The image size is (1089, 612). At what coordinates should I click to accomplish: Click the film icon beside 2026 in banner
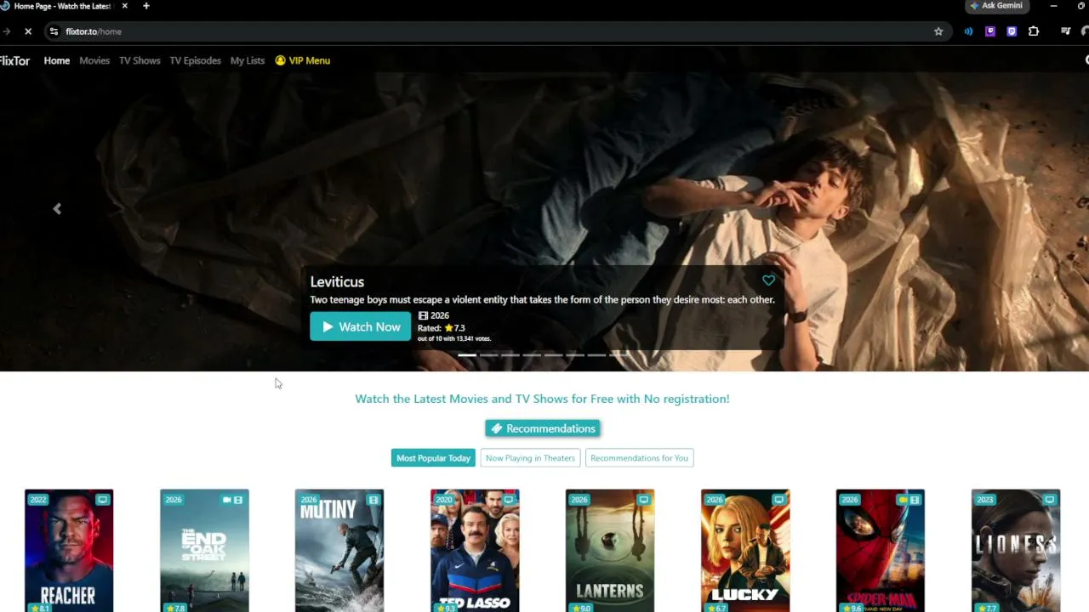click(x=423, y=316)
